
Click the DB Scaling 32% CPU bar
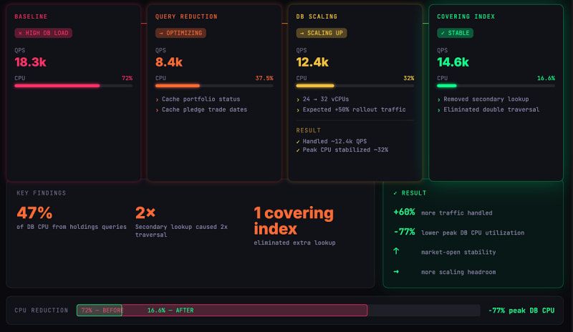355,86
